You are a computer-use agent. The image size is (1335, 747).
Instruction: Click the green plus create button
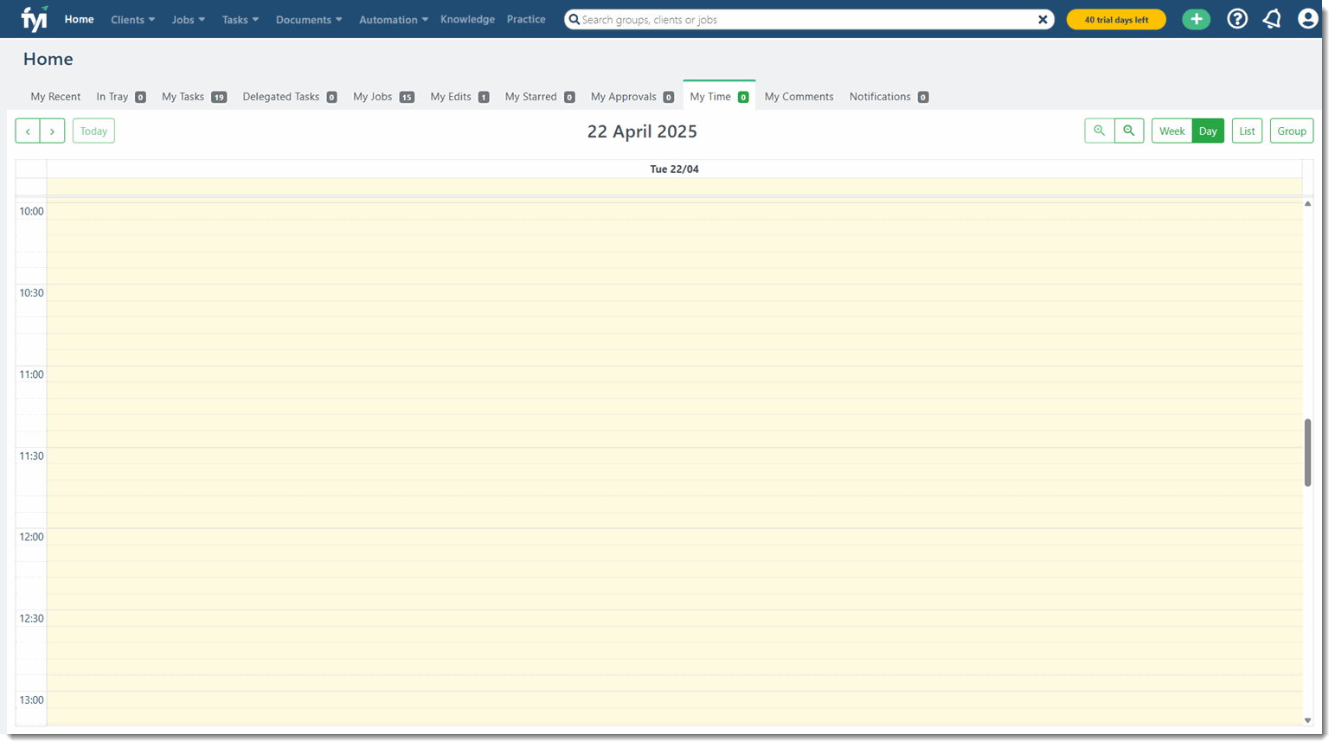(x=1197, y=19)
